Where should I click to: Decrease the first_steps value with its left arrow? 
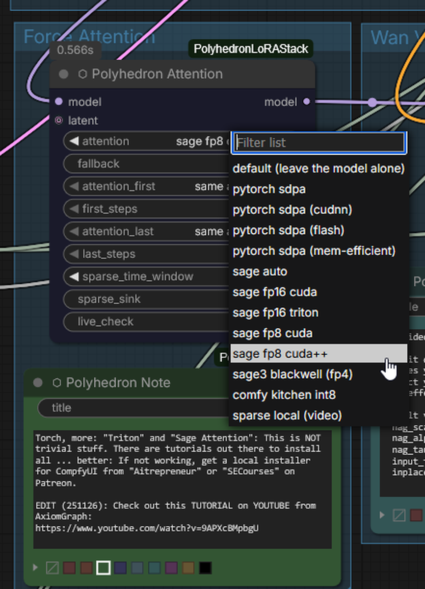[x=74, y=209]
